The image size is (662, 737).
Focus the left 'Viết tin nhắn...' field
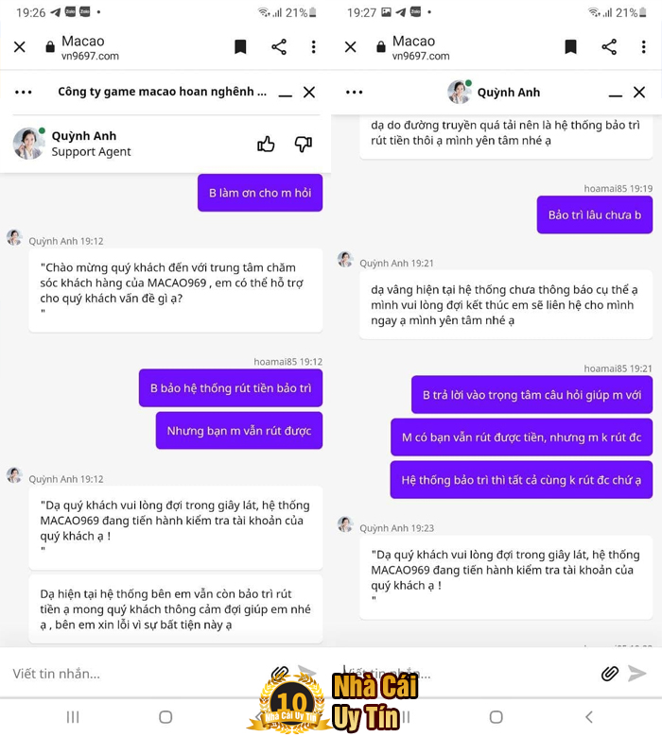136,674
